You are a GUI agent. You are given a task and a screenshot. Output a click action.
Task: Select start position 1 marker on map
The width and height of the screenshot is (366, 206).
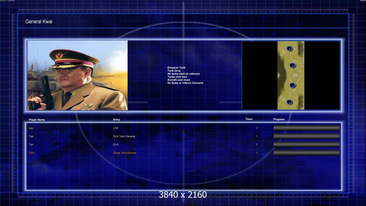point(293,85)
